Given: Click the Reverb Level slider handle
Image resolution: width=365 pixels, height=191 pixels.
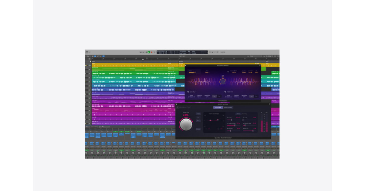Looking at the screenshot, I should coord(253,131).
